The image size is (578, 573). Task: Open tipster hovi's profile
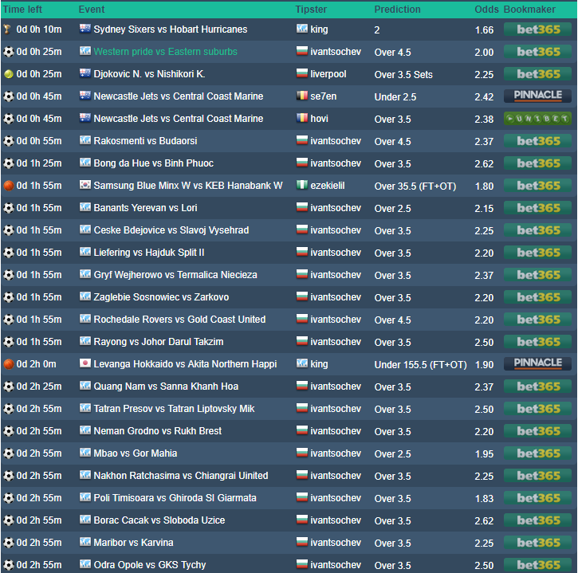click(319, 119)
